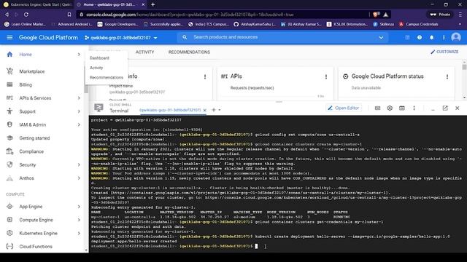This screenshot has width=467, height=262.
Task: Click the Open Editor button
Action: coord(344,108)
